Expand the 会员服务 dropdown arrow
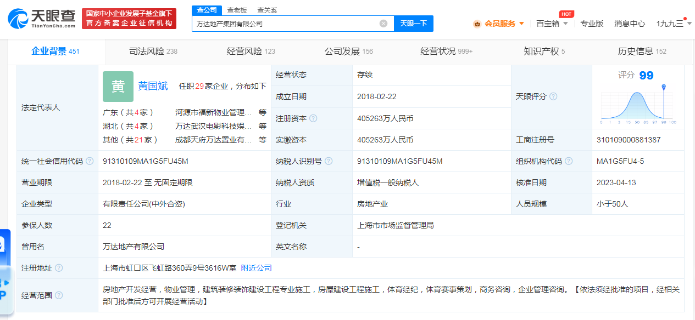 click(x=521, y=24)
